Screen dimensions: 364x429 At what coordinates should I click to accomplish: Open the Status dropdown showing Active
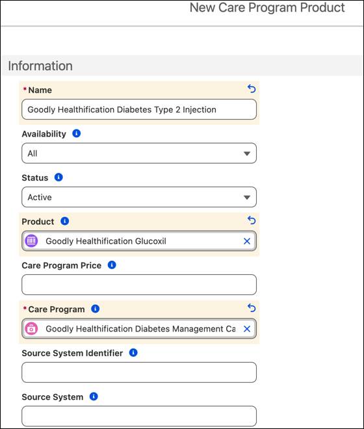(x=139, y=197)
